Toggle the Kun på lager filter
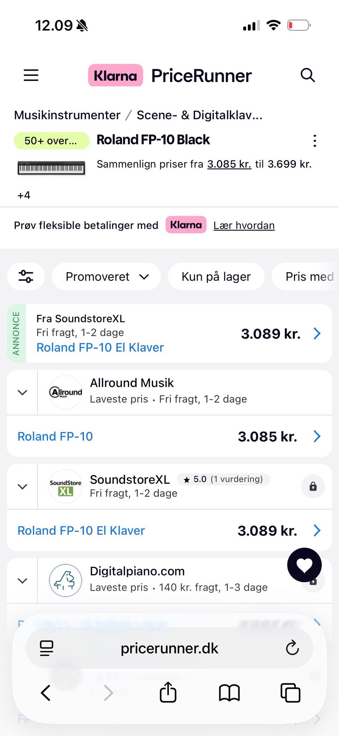The height and width of the screenshot is (736, 339). 216,277
